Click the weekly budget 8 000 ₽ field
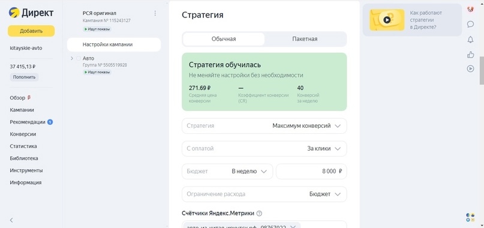This screenshot has width=484, height=228. click(x=311, y=172)
